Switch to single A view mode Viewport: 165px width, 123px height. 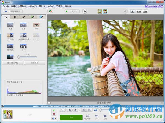click(x=133, y=11)
